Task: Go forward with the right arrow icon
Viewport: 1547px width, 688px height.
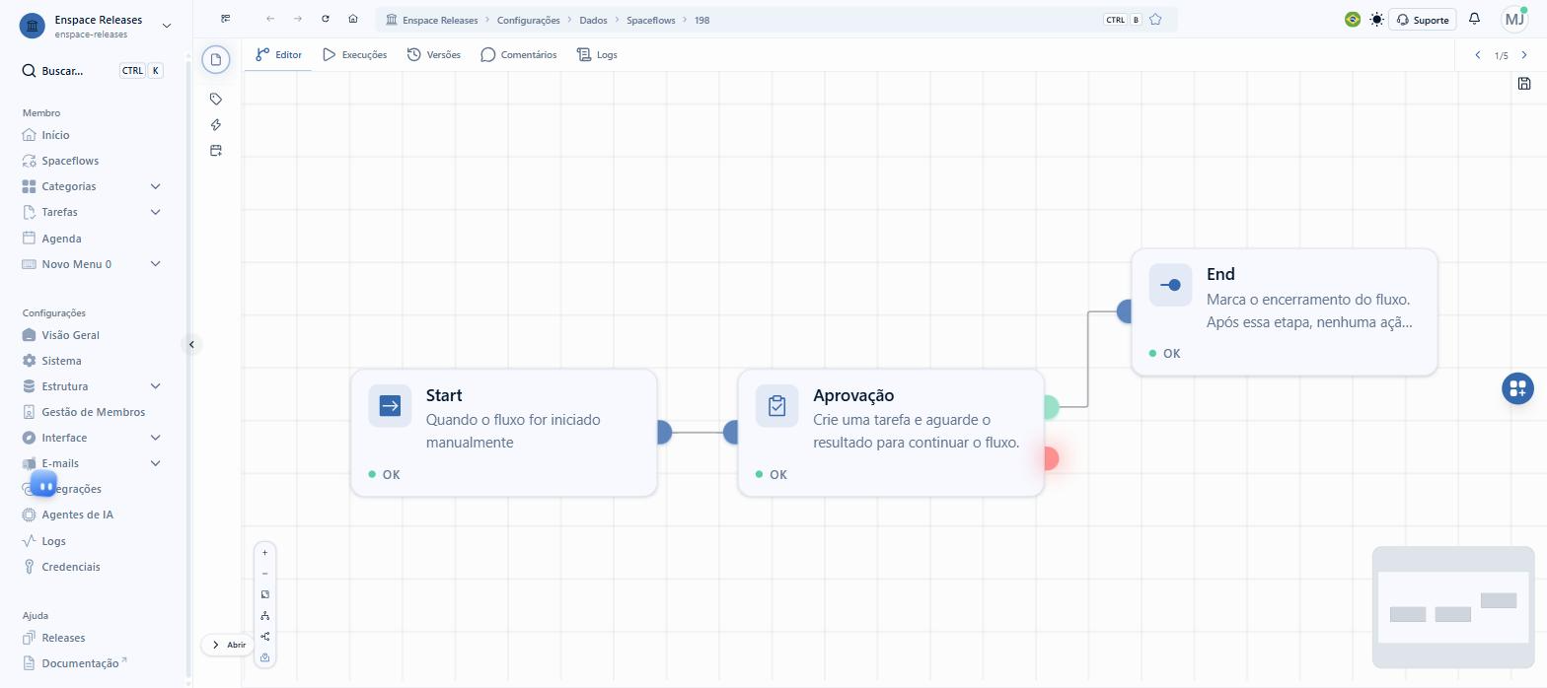Action: 298,19
